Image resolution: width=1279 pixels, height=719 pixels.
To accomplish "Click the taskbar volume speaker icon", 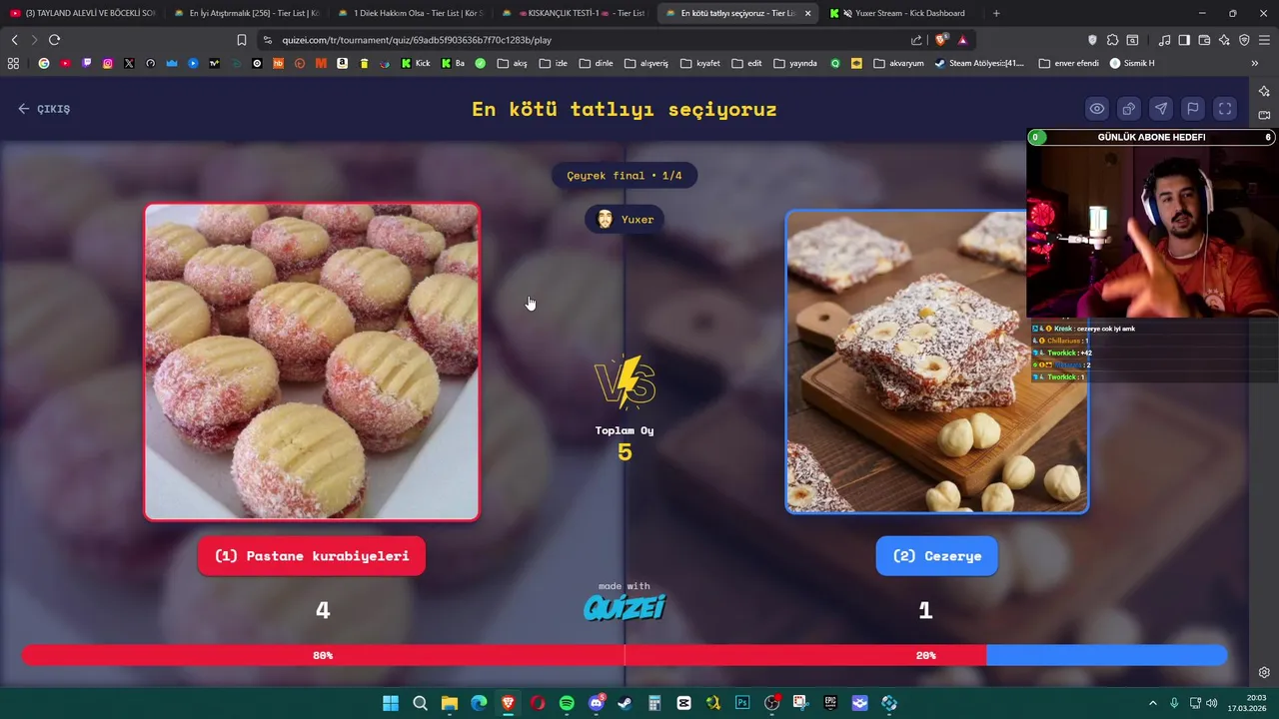I will pyautogui.click(x=1212, y=703).
